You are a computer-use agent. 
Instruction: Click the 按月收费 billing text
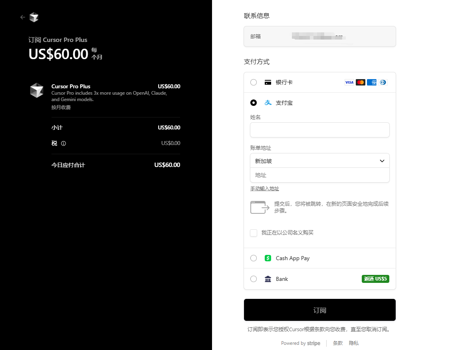[x=61, y=107]
